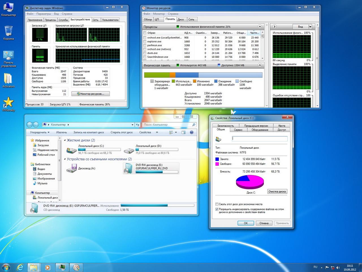The height and width of the screenshot is (272, 362).
Task: Select the OVGorskiy star shortcut
Action: [x=8, y=104]
